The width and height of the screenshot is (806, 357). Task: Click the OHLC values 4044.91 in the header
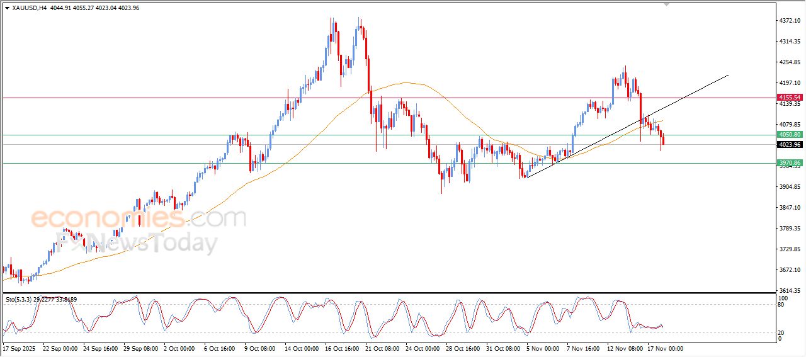point(62,8)
